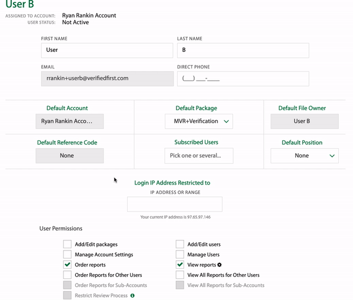Expand the Default Position dropdown
The height and width of the screenshot is (300, 353).
coord(305,156)
